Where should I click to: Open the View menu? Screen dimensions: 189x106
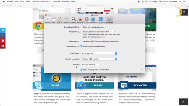(28, 1)
